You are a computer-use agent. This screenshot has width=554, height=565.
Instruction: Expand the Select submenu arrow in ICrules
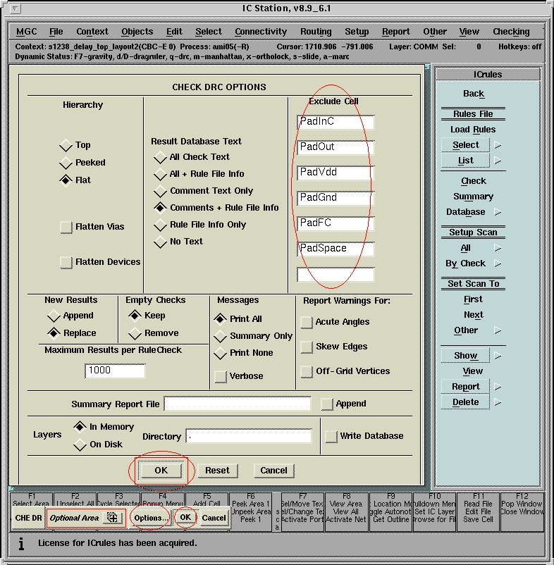(498, 146)
